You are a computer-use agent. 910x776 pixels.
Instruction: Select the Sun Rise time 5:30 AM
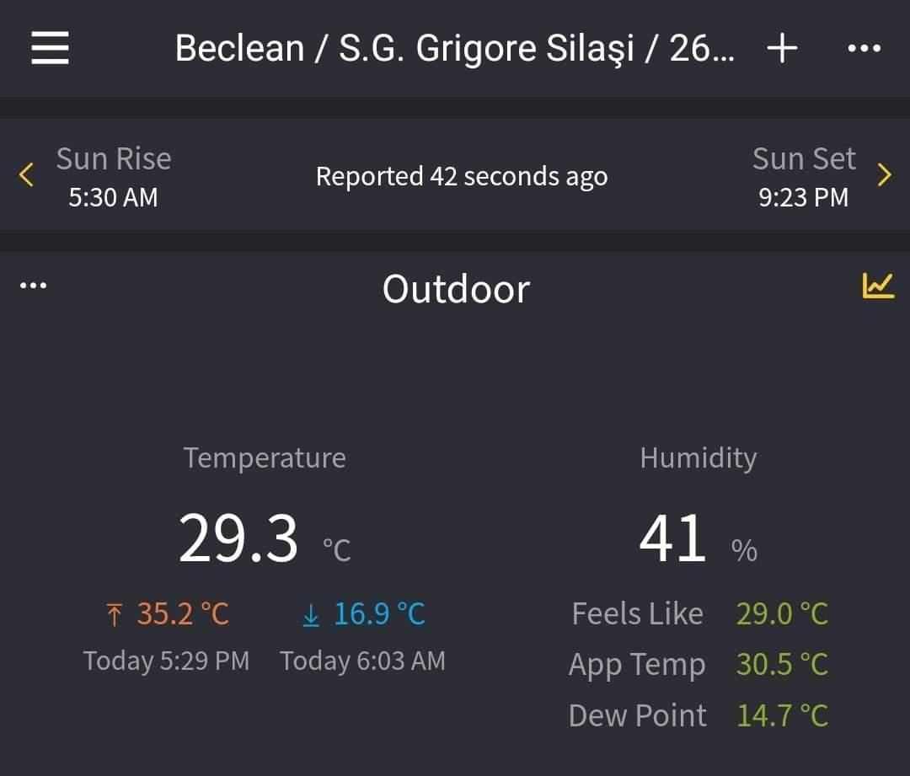coord(113,197)
